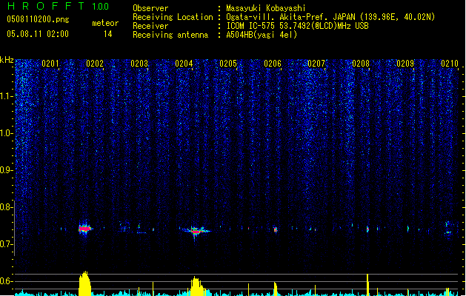Click the kHz unit label
The width and height of the screenshot is (466, 296).
(x=7, y=60)
